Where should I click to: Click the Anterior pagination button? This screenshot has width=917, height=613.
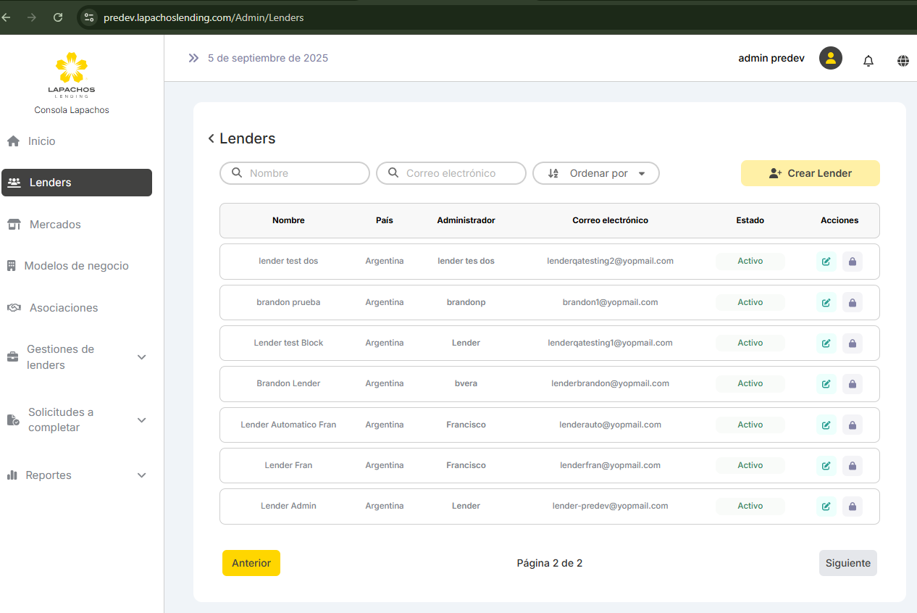click(x=251, y=563)
